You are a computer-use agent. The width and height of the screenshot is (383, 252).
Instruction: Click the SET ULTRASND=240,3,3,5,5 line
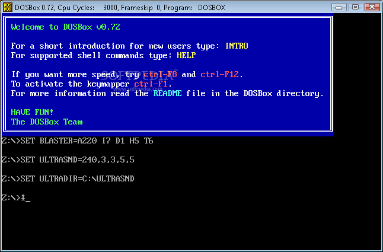point(68,160)
